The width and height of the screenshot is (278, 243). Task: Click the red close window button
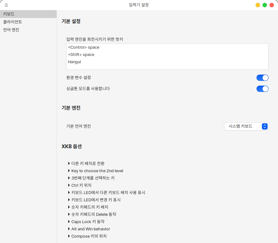pos(272,5)
